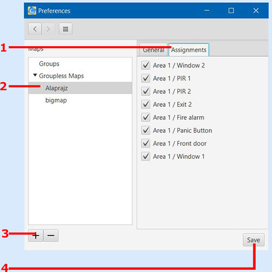Click the Preferences app icon in title bar

click(x=32, y=10)
